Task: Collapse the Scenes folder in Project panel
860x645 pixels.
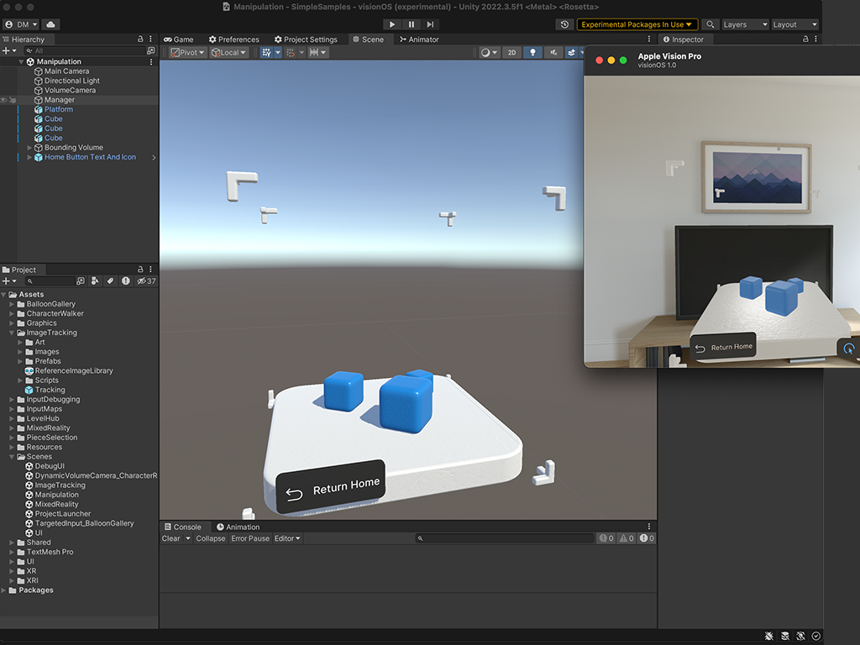Action: 12,456
